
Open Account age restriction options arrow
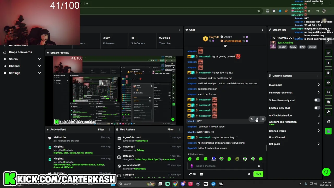[x=319, y=123]
